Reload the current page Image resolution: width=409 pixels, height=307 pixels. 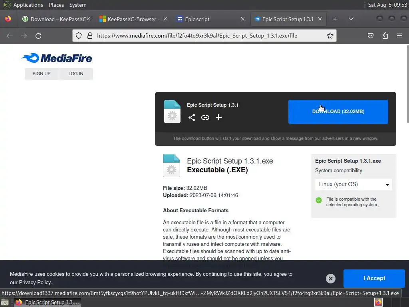38,36
